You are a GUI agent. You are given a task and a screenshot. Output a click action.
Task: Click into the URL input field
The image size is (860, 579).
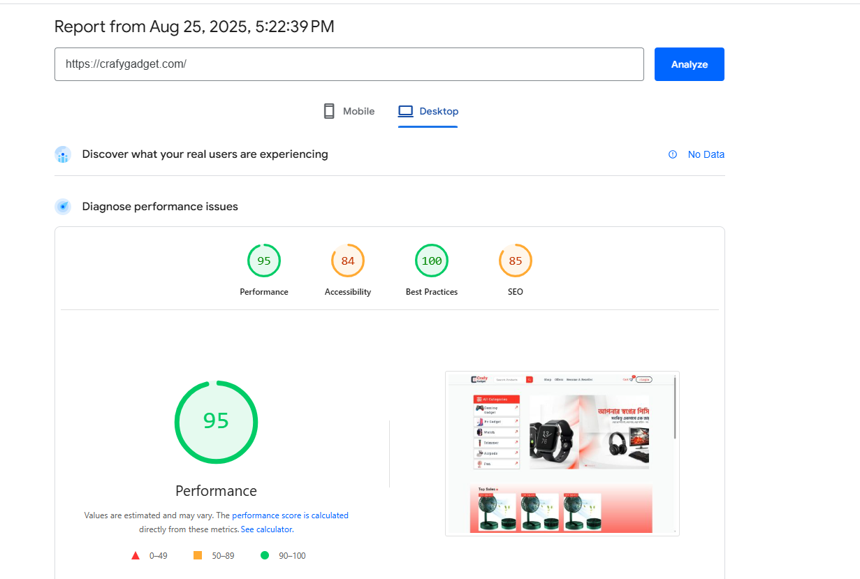[349, 64]
